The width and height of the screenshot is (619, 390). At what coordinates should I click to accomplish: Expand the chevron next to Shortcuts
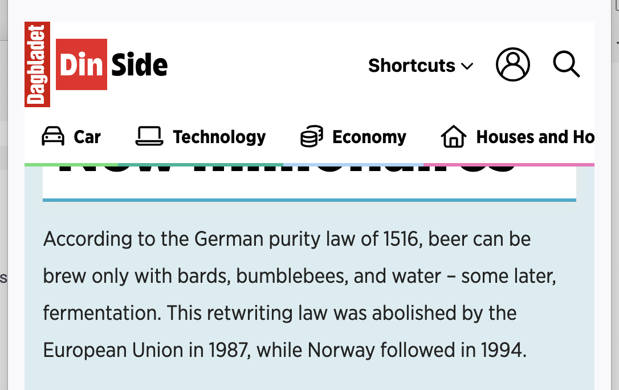coord(467,66)
